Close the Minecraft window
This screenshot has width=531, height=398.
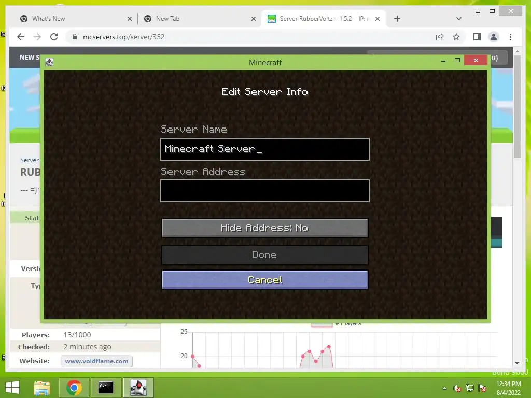click(476, 60)
